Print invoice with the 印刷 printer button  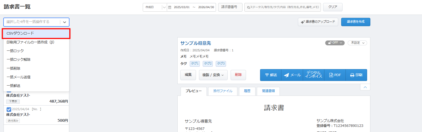pyautogui.click(x=356, y=75)
